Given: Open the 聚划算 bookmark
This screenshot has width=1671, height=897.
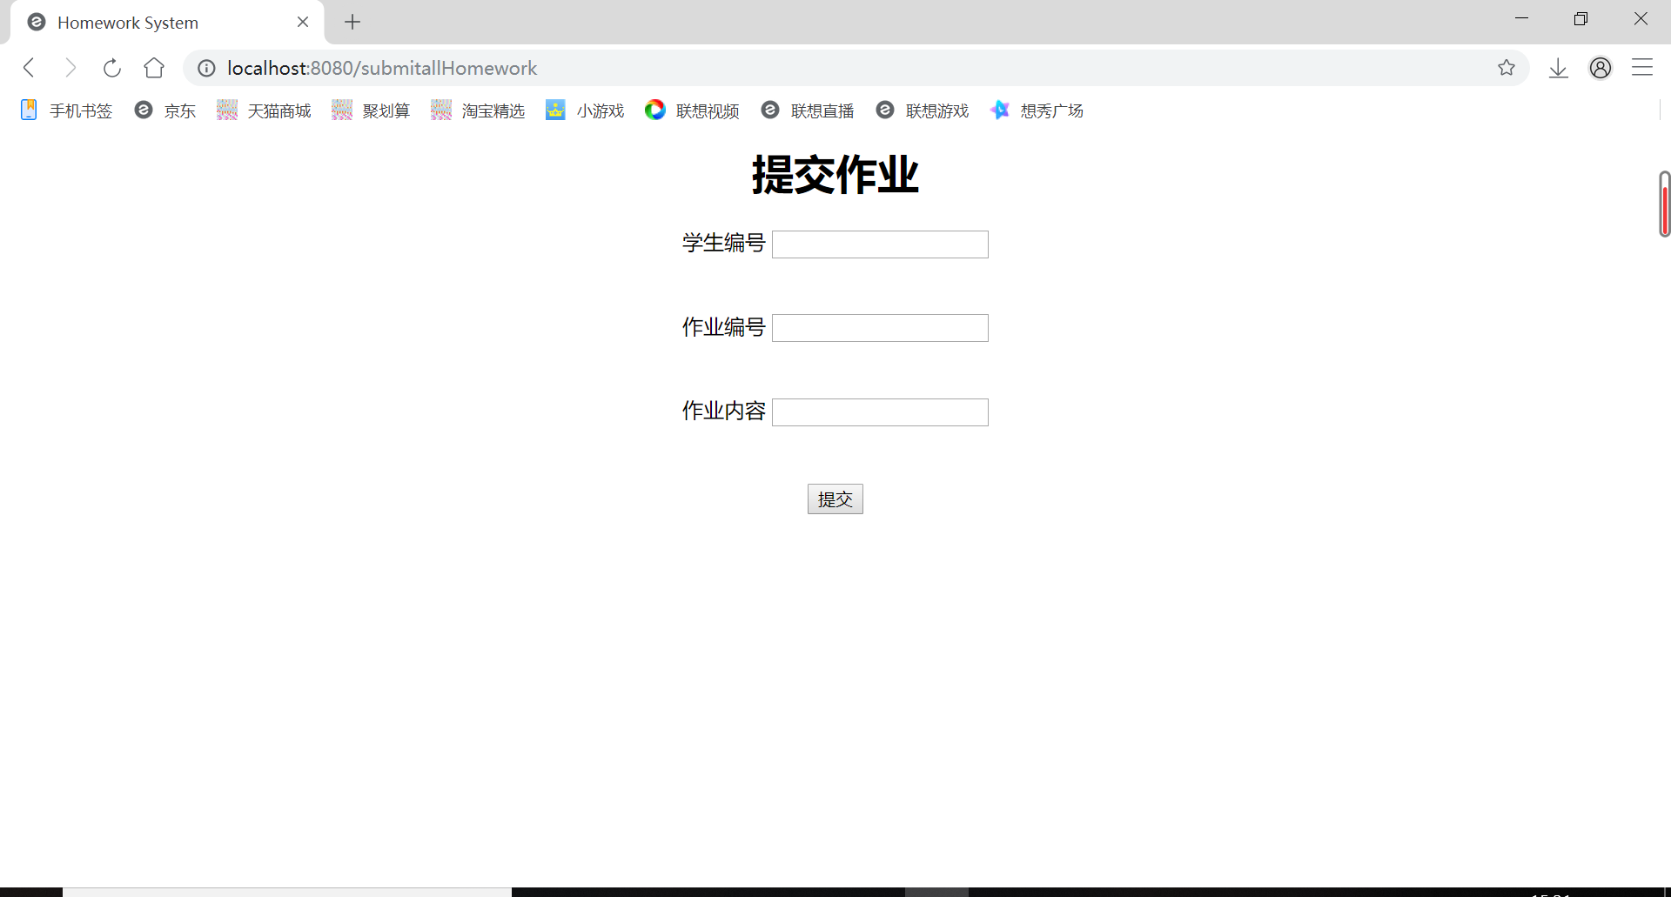Looking at the screenshot, I should pos(386,110).
